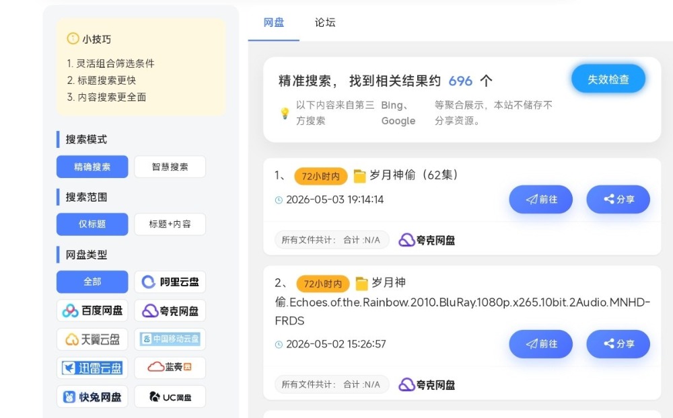The image size is (673, 418).
Task: Open the 网盘 tab
Action: tap(274, 22)
